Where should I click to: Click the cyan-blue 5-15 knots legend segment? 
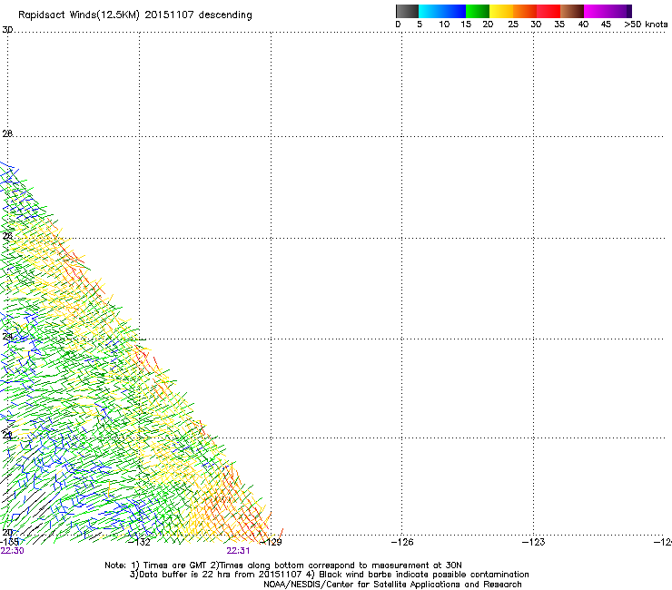[442, 11]
